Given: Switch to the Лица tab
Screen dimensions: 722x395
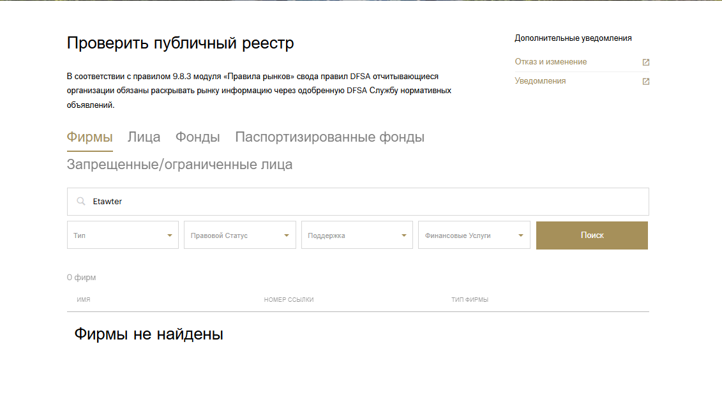Looking at the screenshot, I should [x=144, y=137].
